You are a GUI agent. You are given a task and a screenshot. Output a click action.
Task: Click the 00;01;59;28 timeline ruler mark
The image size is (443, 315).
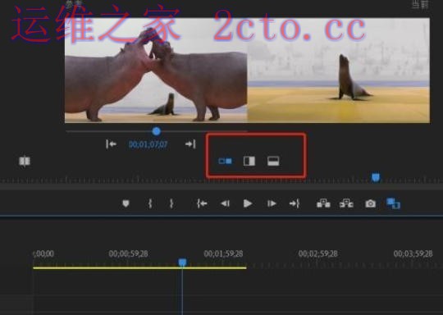(x=223, y=253)
